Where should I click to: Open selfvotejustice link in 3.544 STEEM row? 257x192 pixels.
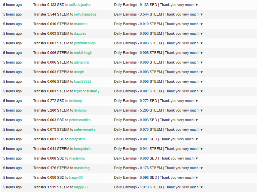pyautogui.click(x=85, y=15)
